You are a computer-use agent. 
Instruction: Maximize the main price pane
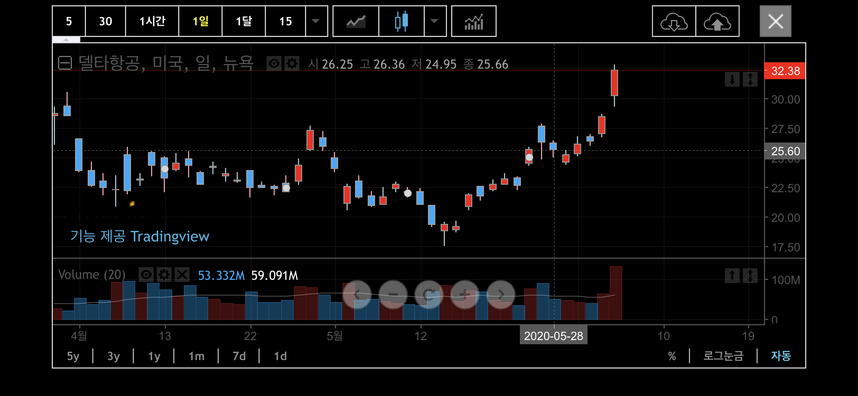click(x=750, y=79)
